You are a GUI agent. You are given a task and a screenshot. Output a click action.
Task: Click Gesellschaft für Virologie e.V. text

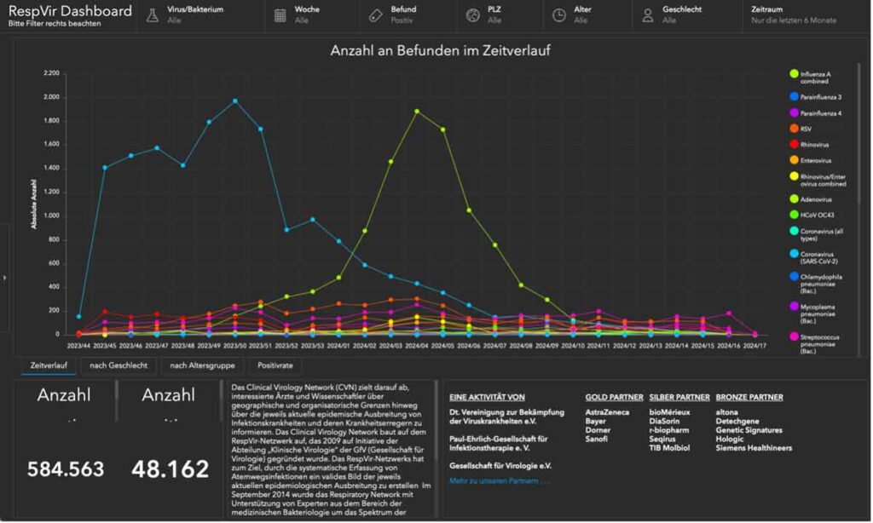coord(500,466)
